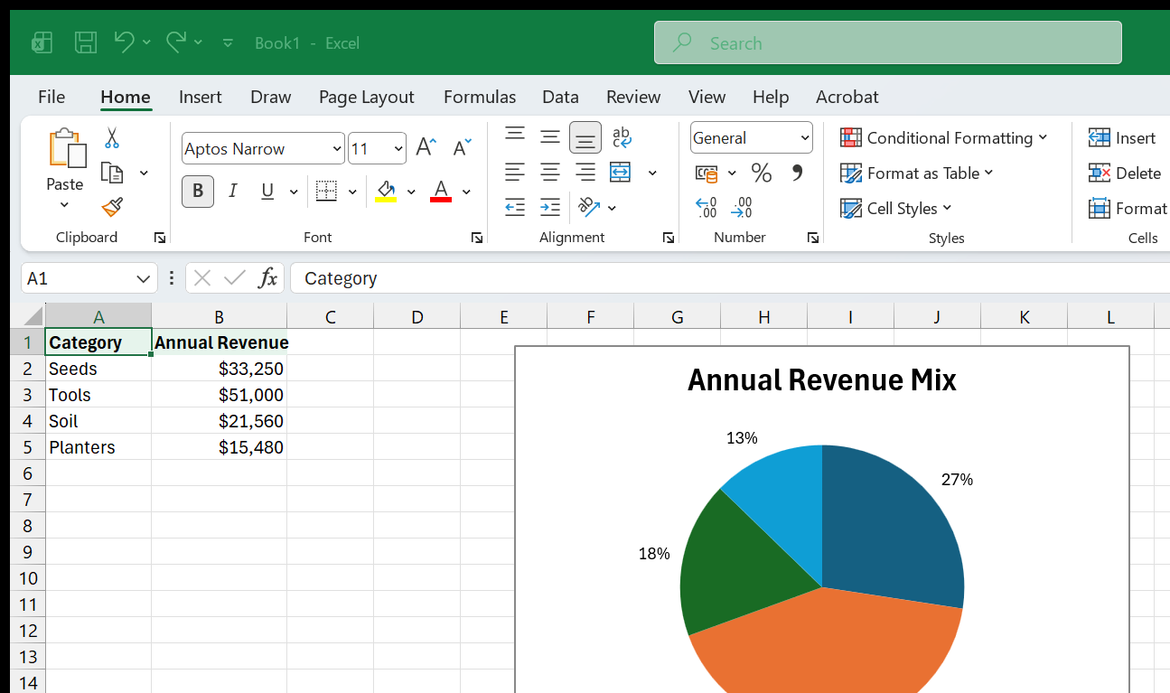
Task: Apply the red font color
Action: 441,192
